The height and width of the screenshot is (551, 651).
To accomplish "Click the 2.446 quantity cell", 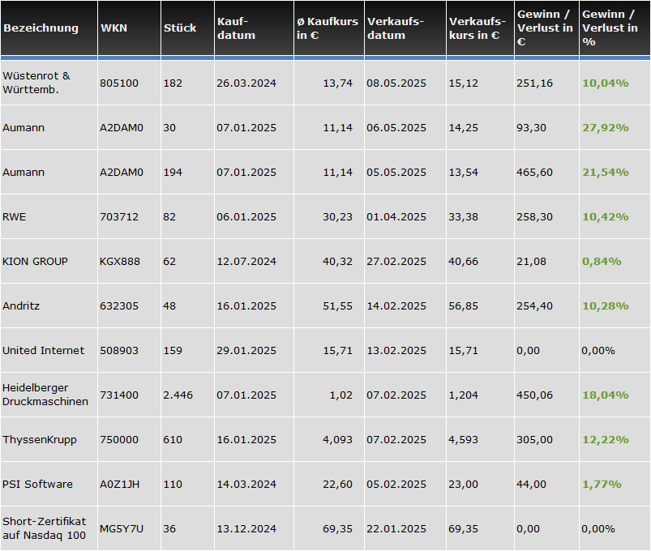I will tap(178, 395).
